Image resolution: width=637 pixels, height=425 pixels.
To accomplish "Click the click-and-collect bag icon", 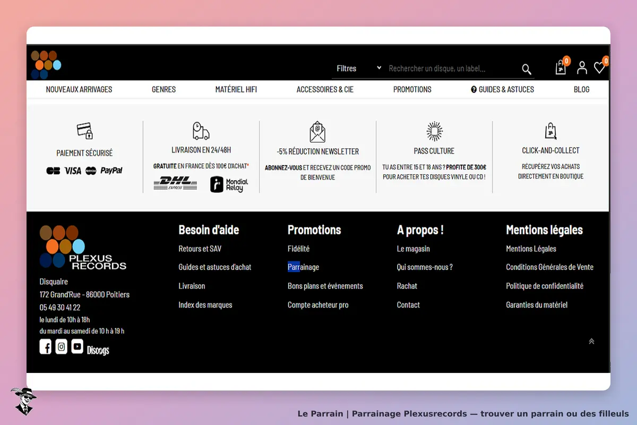I will 551,131.
